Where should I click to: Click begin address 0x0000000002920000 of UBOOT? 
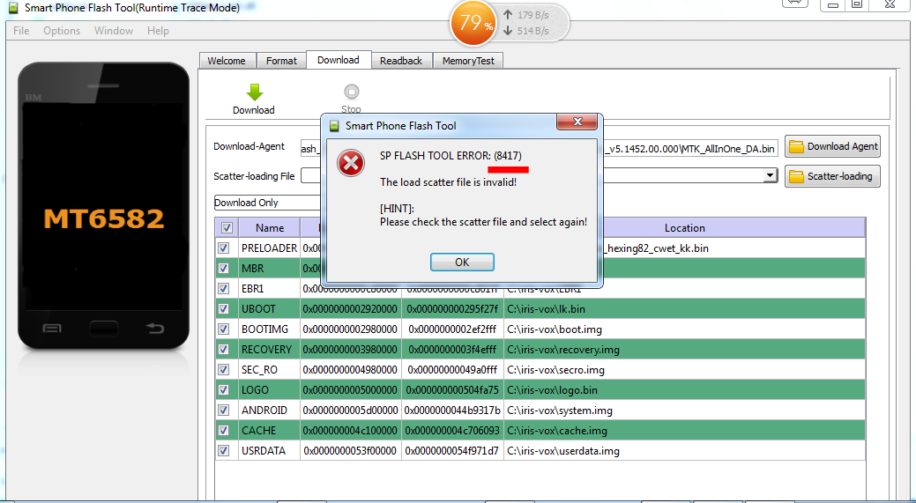pyautogui.click(x=351, y=308)
